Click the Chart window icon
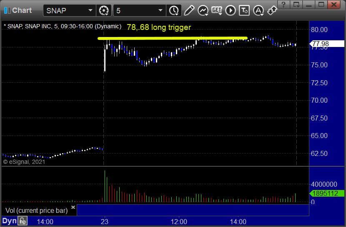346x227 pixels. (7, 10)
